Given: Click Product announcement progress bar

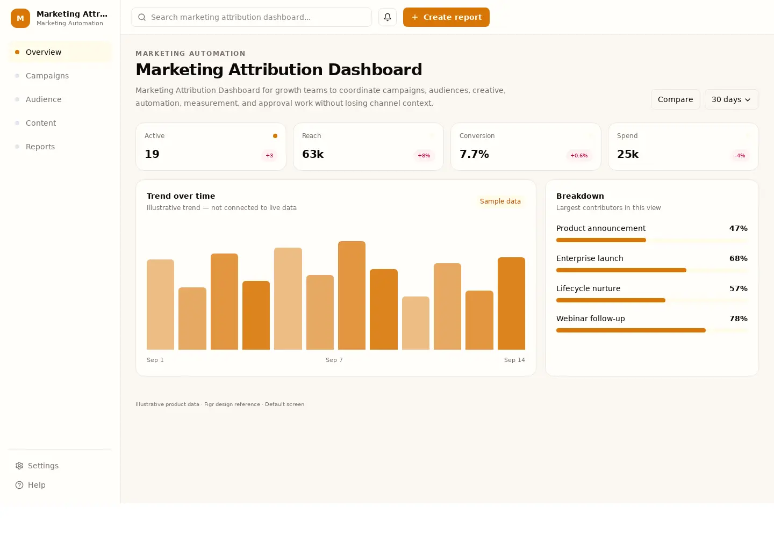Looking at the screenshot, I should [x=652, y=240].
